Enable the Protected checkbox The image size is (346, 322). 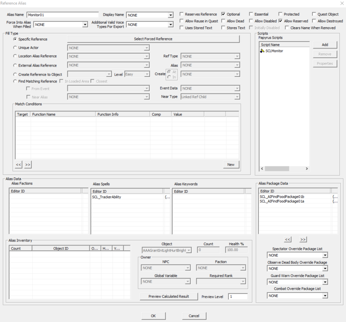(280, 14)
